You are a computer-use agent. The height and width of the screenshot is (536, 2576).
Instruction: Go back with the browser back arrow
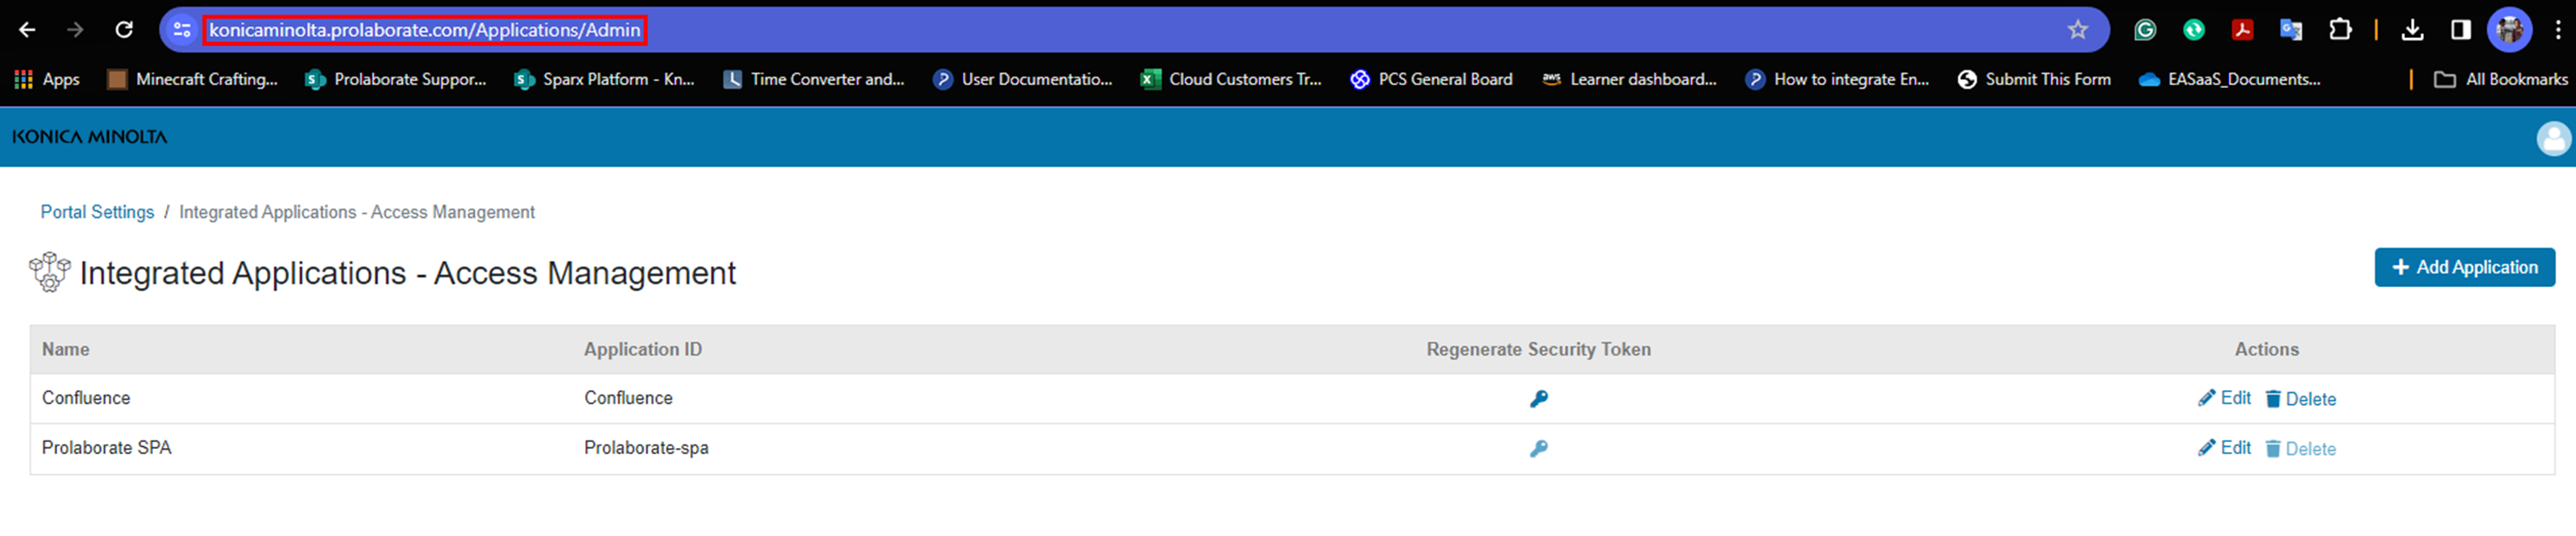[27, 30]
